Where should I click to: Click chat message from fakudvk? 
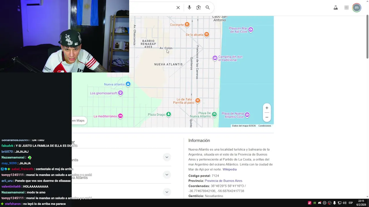pyautogui.click(x=39, y=146)
